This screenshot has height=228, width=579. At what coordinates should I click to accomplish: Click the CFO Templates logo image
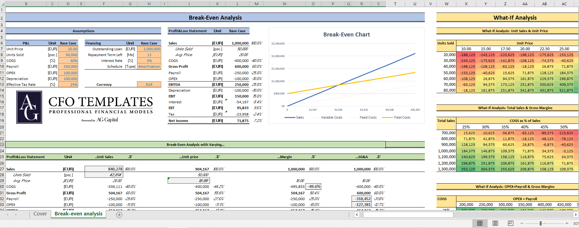(85, 107)
